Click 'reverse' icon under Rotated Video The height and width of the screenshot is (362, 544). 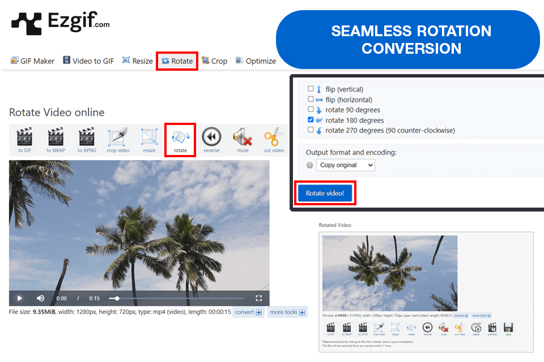point(427,329)
